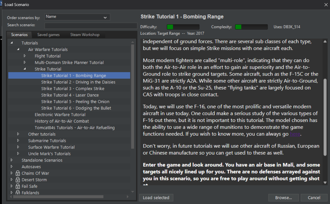Expand the Standalone Scenarios group
Image resolution: width=330 pixels, height=204 pixels.
click(12, 160)
